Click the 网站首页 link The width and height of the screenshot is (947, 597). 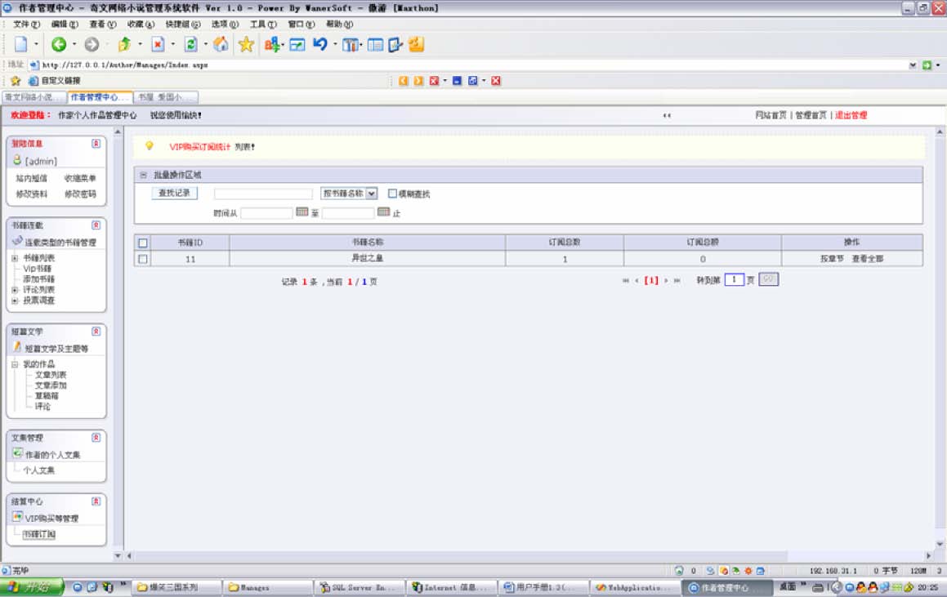click(771, 115)
